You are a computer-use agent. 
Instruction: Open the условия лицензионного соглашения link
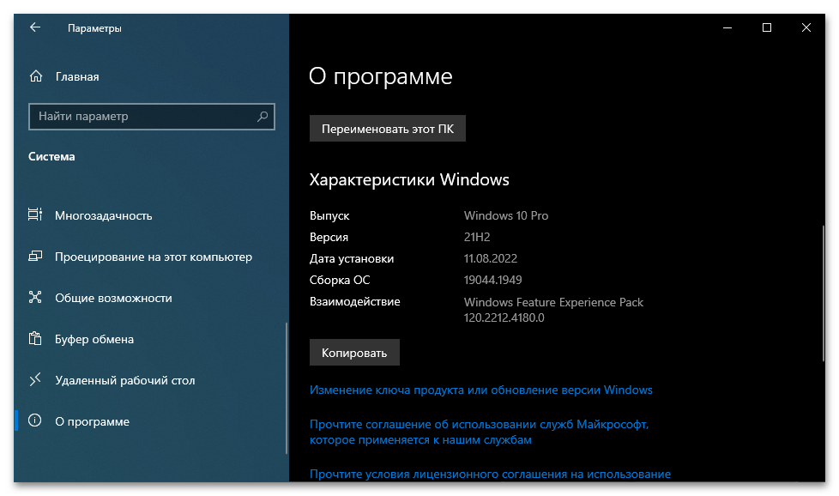[x=490, y=474]
